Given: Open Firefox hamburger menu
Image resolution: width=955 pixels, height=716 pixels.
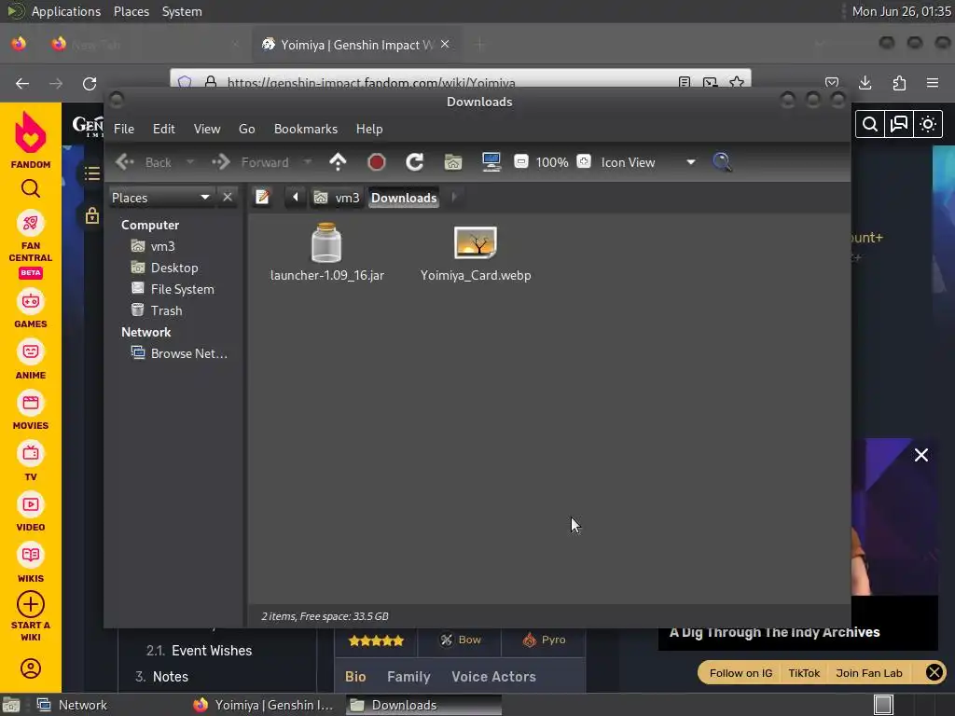Looking at the screenshot, I should (x=933, y=83).
